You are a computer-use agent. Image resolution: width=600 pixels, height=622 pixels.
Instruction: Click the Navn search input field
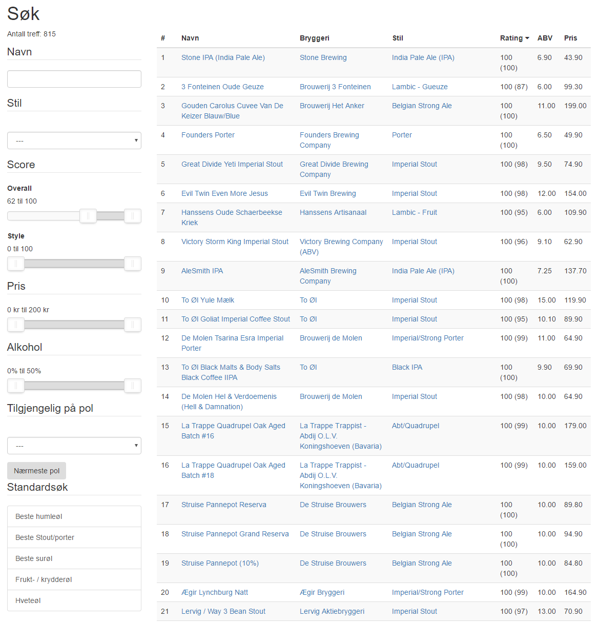tap(74, 79)
